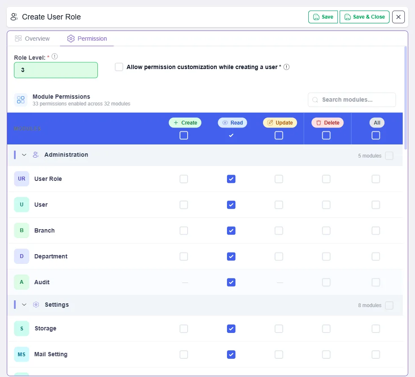
Task: Click the Search modules field
Action: pyautogui.click(x=352, y=100)
